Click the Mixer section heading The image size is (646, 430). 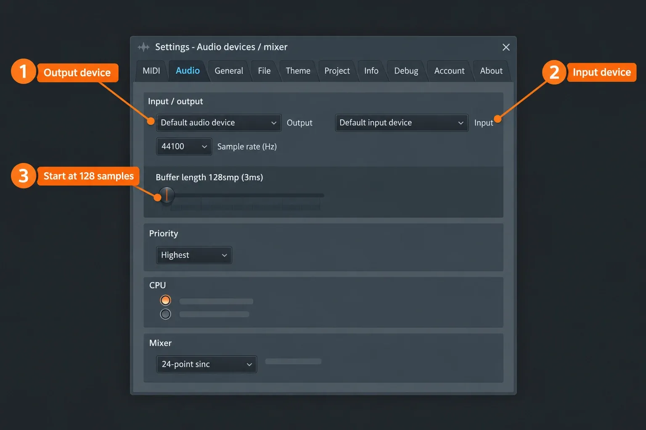click(160, 343)
